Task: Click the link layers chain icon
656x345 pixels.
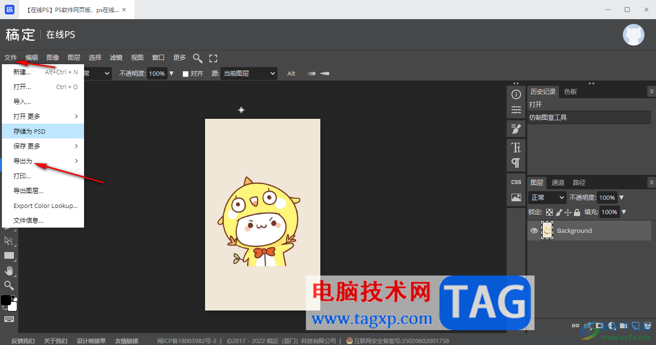Action: click(575, 325)
